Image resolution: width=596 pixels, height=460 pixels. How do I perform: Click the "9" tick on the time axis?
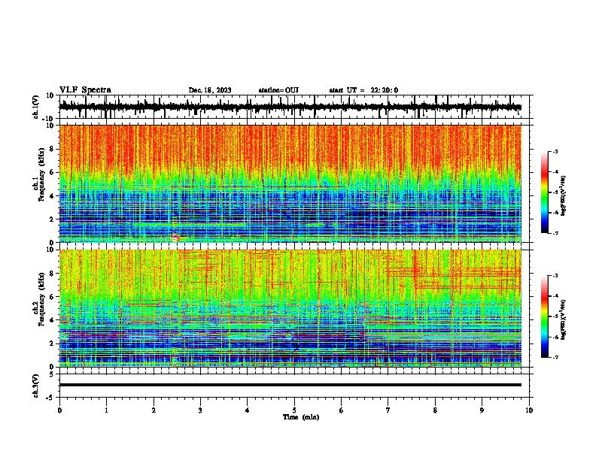[482, 410]
